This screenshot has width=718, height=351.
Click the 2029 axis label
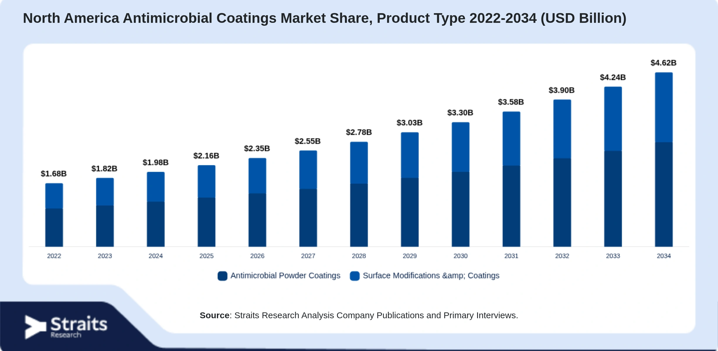410,256
